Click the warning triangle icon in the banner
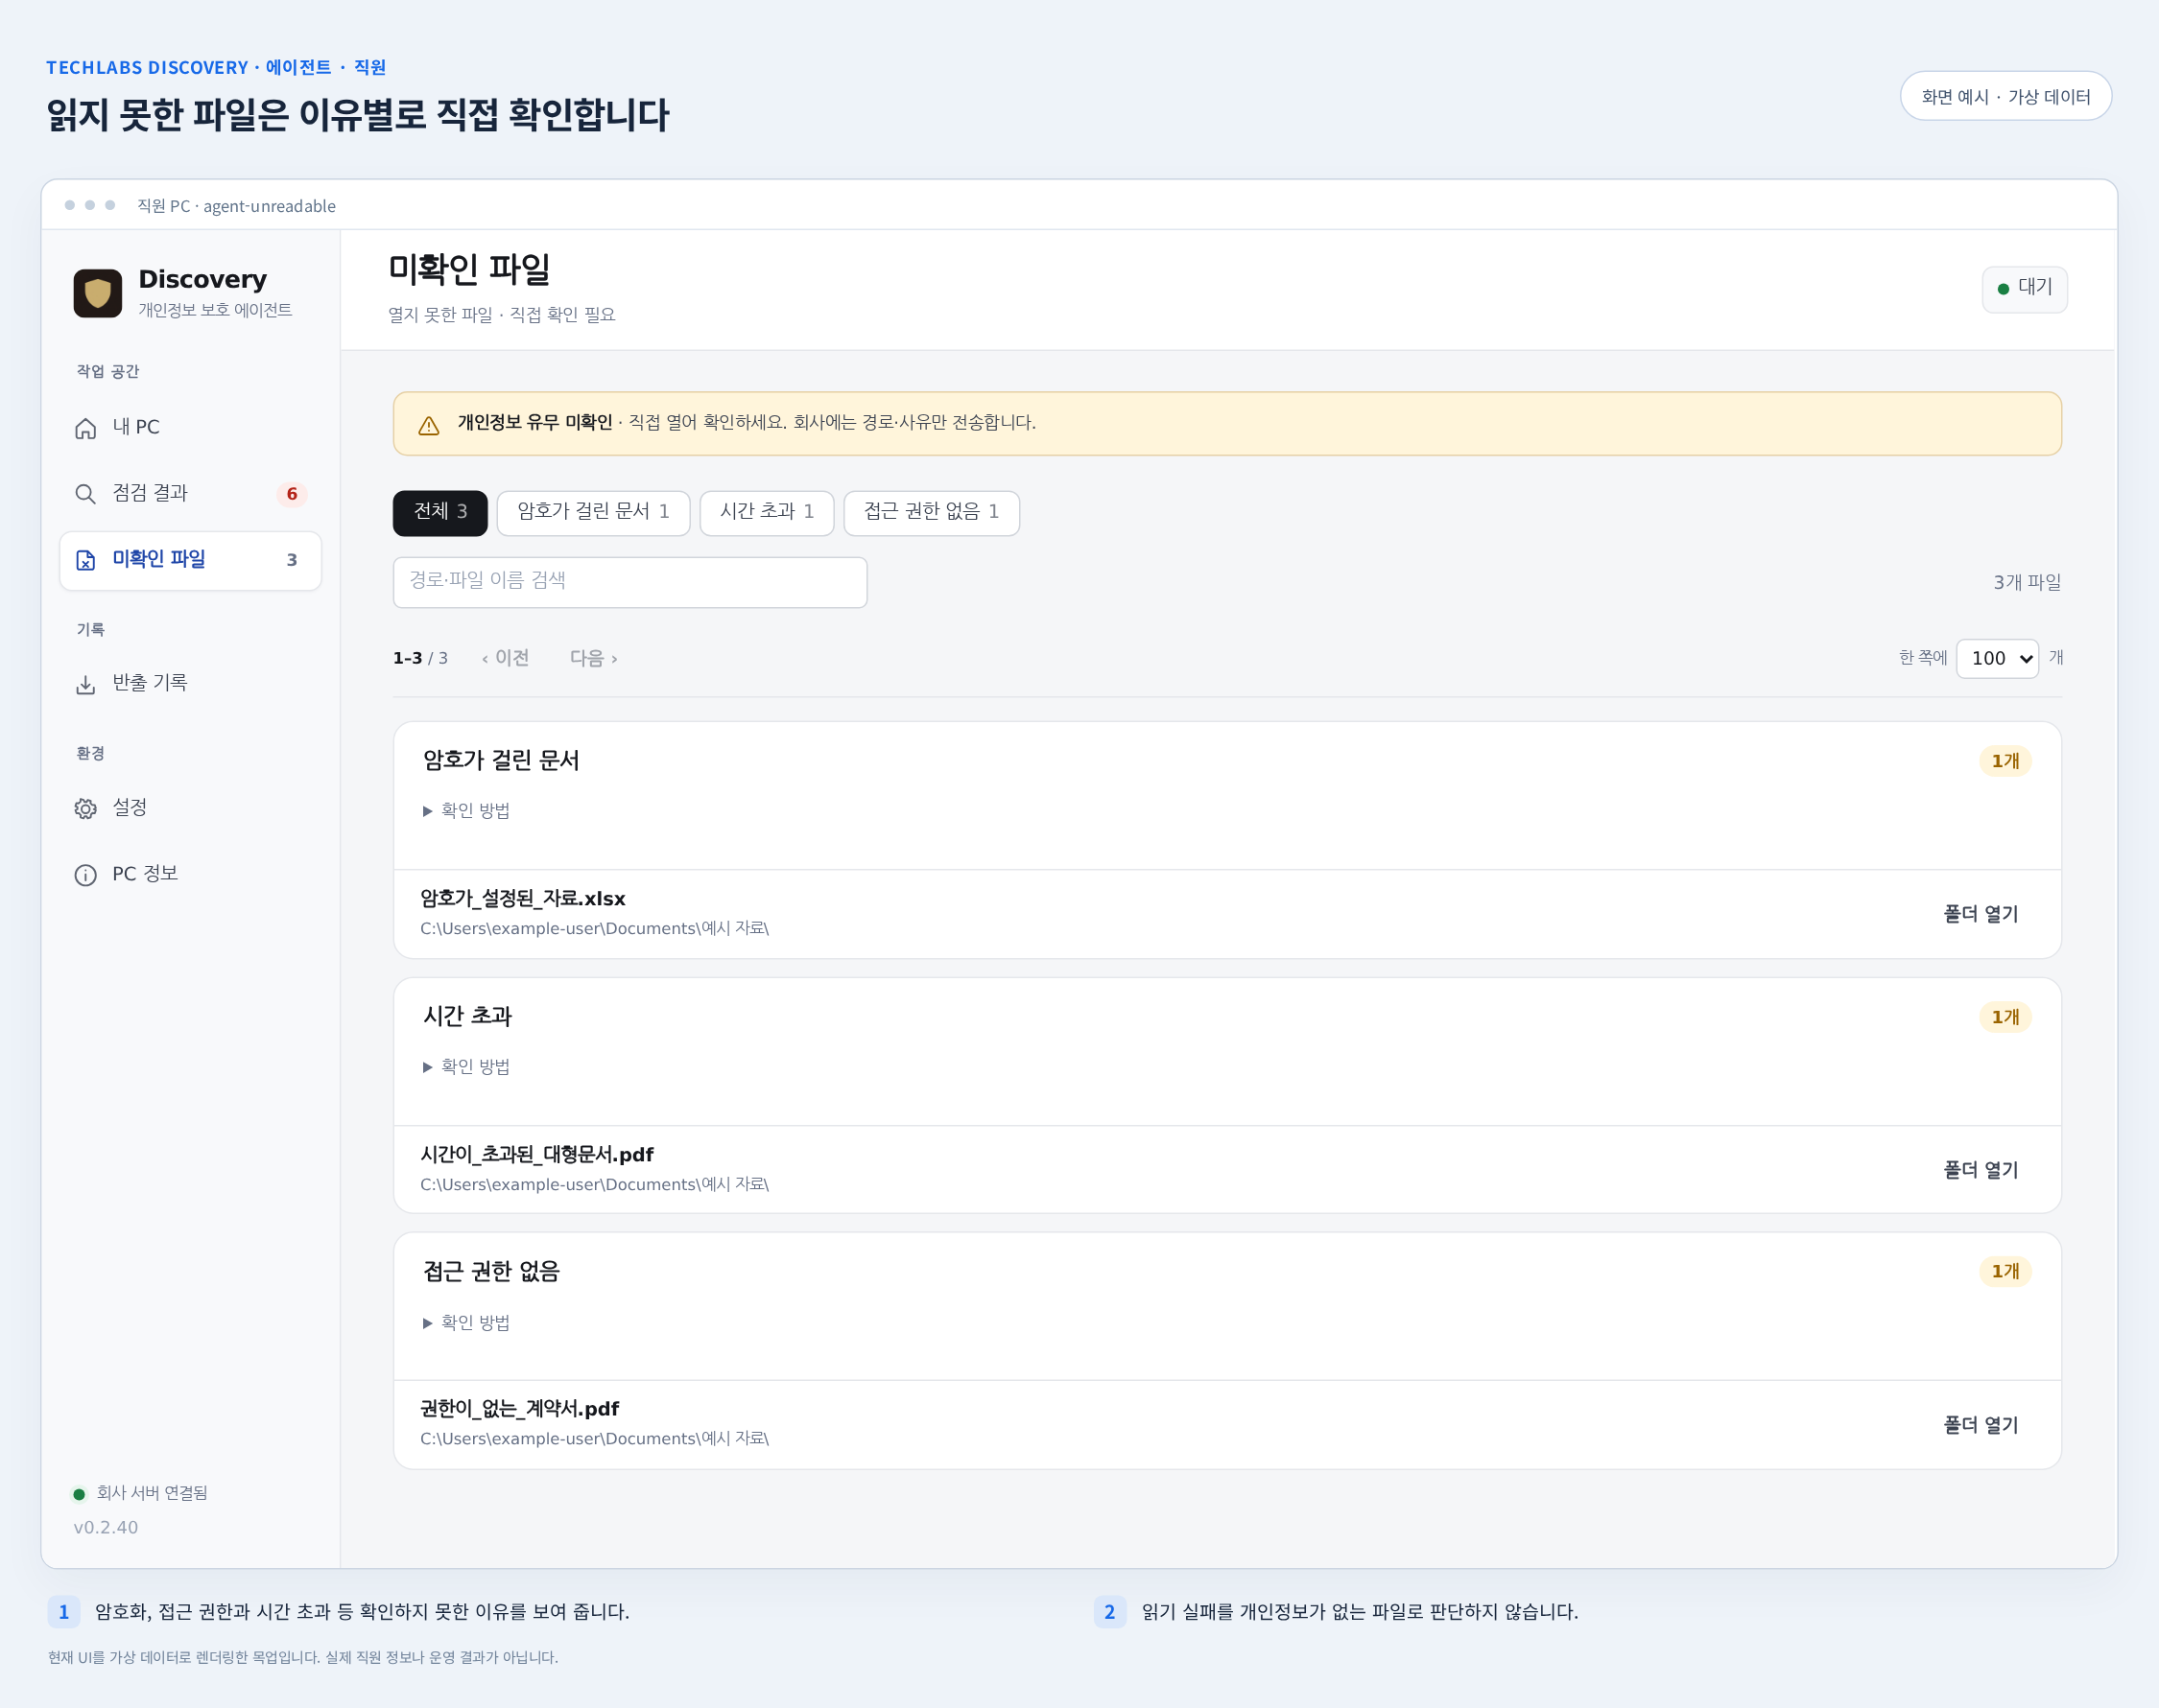Screen dimensions: 2159x1708 click(429, 425)
